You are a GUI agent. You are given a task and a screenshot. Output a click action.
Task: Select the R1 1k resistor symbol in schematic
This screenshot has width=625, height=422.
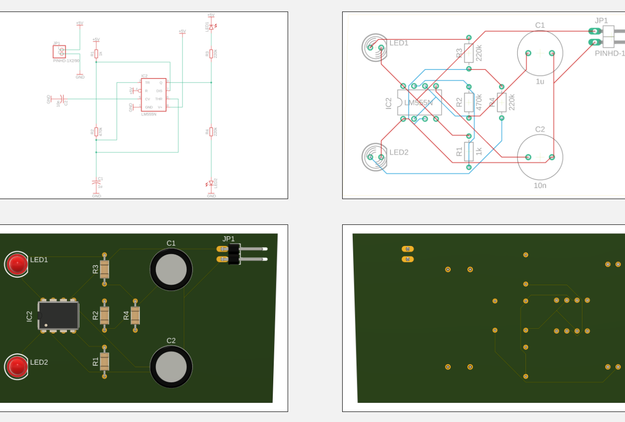point(96,54)
